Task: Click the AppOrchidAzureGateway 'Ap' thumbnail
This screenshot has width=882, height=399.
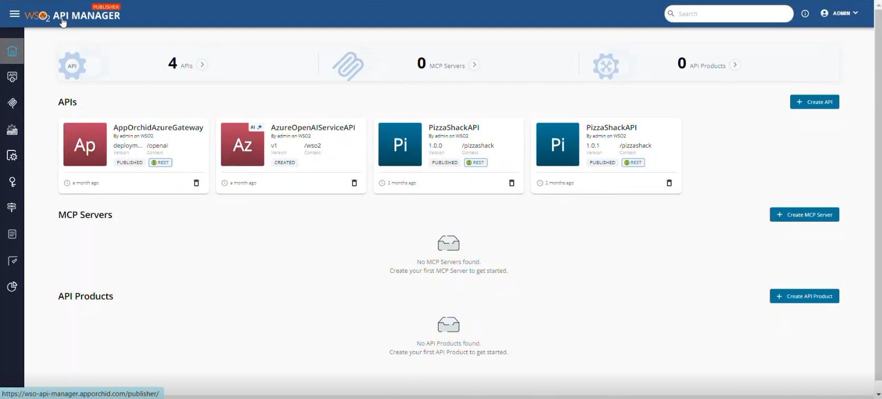Action: pyautogui.click(x=85, y=145)
